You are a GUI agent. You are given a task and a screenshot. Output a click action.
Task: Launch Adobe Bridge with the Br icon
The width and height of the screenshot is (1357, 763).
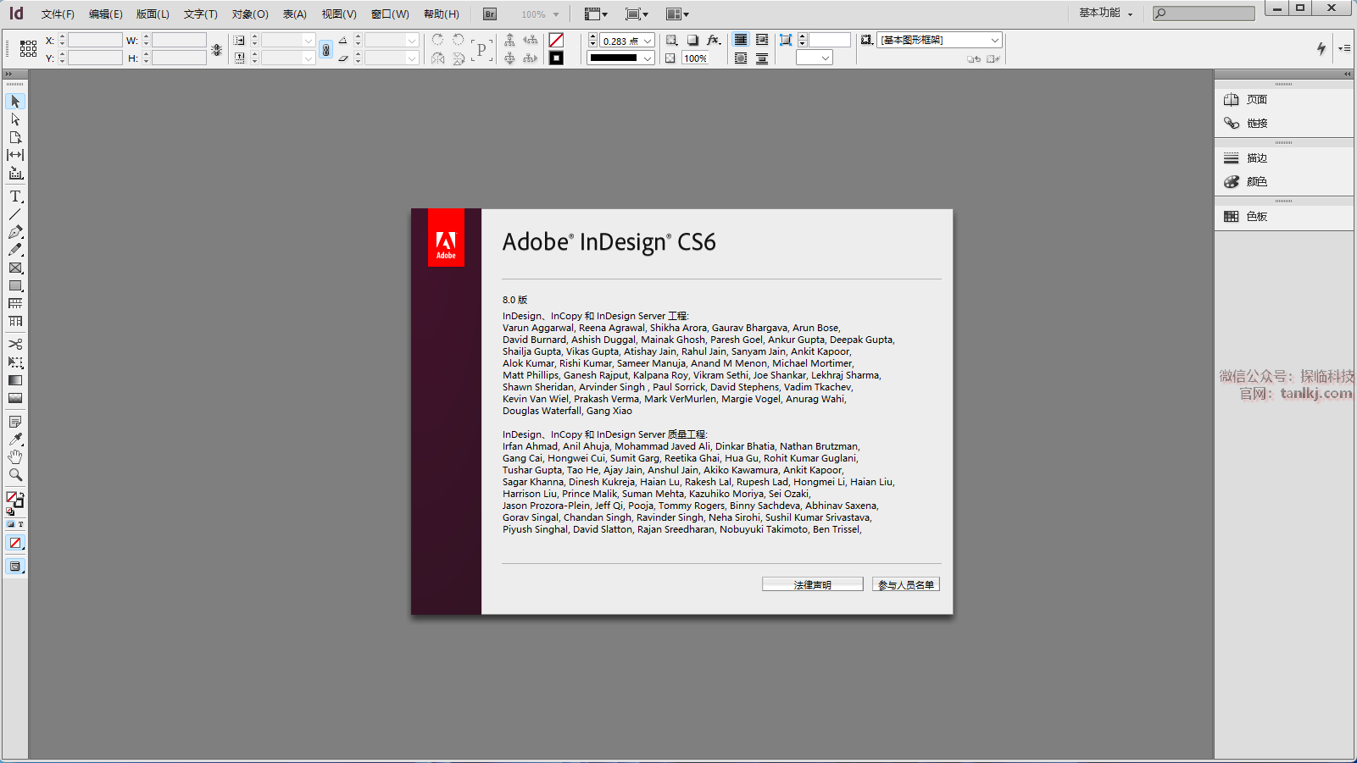tap(490, 14)
